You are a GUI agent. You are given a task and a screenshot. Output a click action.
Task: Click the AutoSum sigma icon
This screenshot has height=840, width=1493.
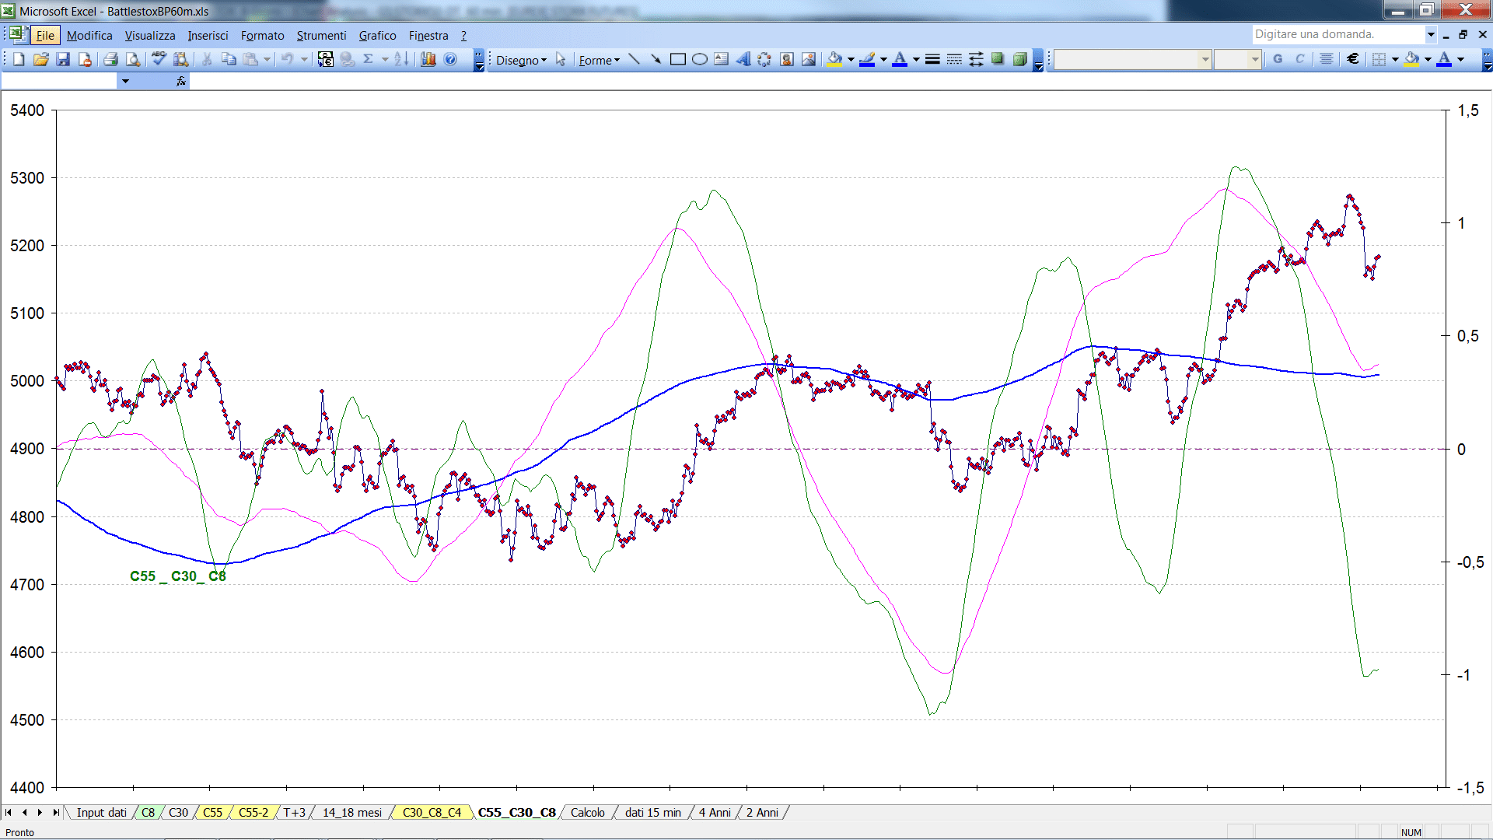tap(369, 60)
